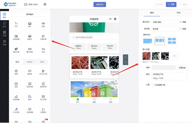Add the 查询 query module
192x123 pixels.
[x=30, y=98]
